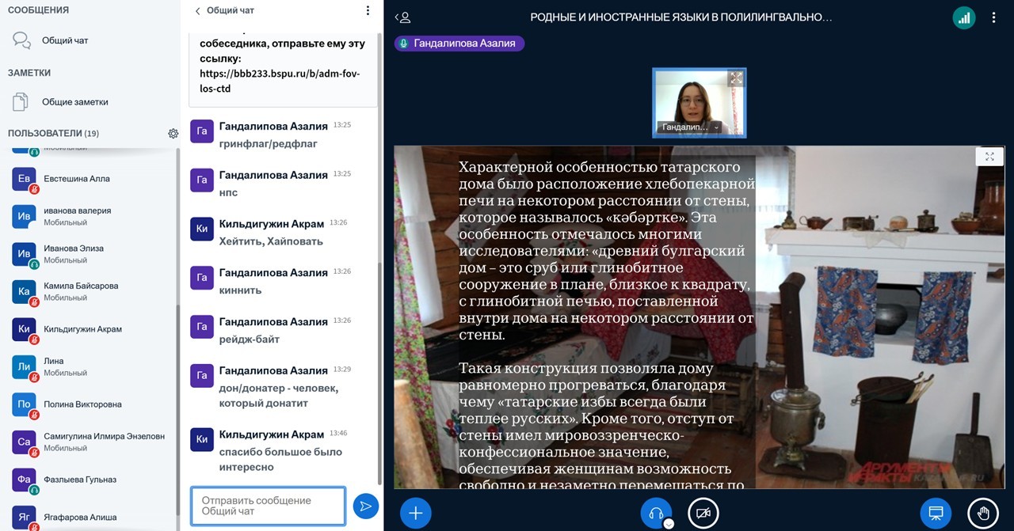Open the audio device dropdown chevron
Screen dimensions: 1014x531
pyautogui.click(x=669, y=523)
